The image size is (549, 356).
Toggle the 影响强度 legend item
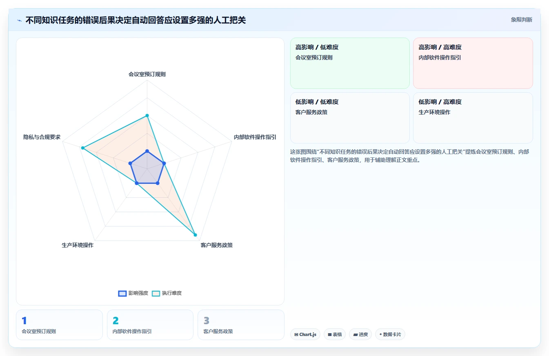(x=133, y=293)
